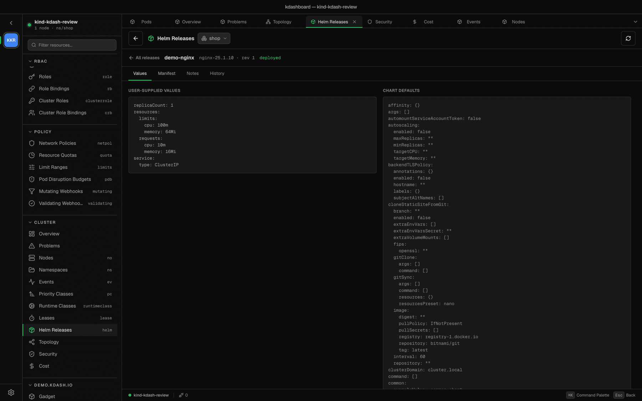The width and height of the screenshot is (642, 401).
Task: Collapse the sidebar with the chevron icon
Action: click(x=11, y=23)
